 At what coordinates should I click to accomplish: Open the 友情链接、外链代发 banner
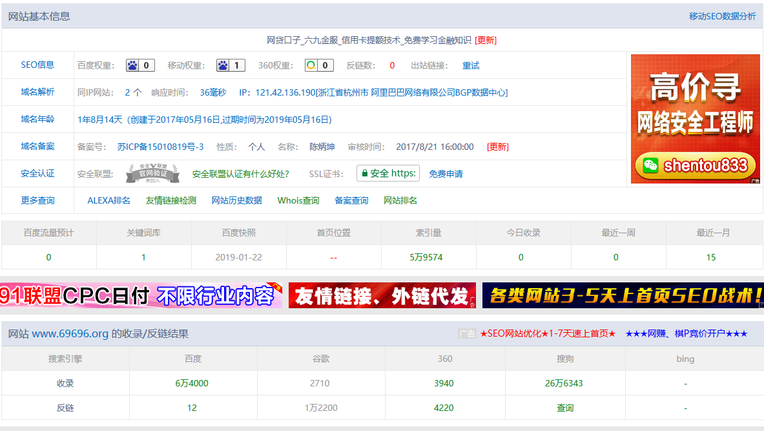point(382,296)
